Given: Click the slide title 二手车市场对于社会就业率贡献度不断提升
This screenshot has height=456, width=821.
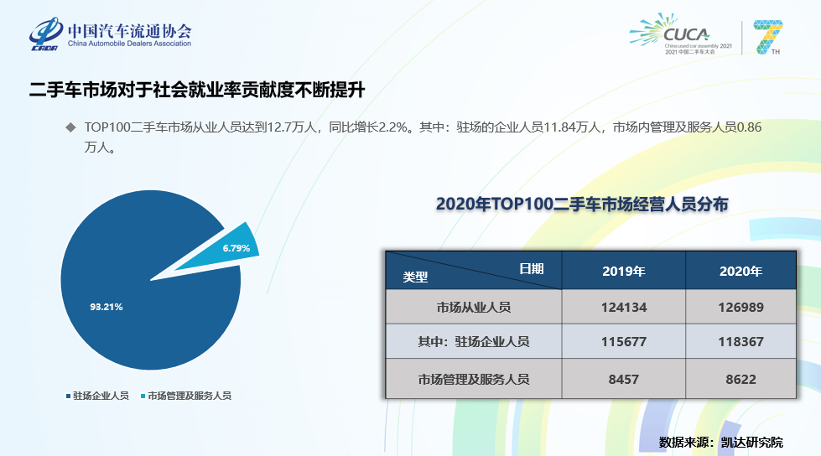Looking at the screenshot, I should (x=197, y=90).
